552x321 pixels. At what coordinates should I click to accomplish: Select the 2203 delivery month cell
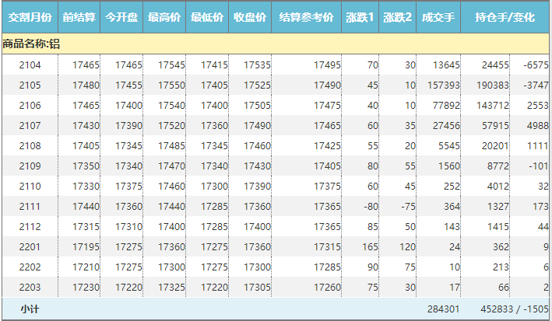click(x=30, y=288)
